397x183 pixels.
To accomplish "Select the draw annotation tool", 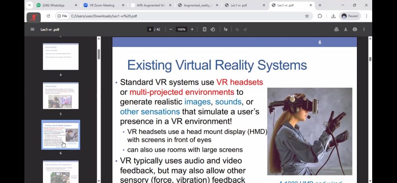I will click(x=225, y=29).
